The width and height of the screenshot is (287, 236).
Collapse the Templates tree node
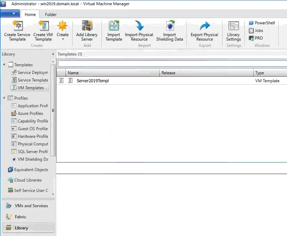4,64
